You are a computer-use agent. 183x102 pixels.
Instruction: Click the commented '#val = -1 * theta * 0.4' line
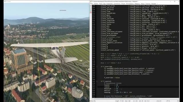111,63
